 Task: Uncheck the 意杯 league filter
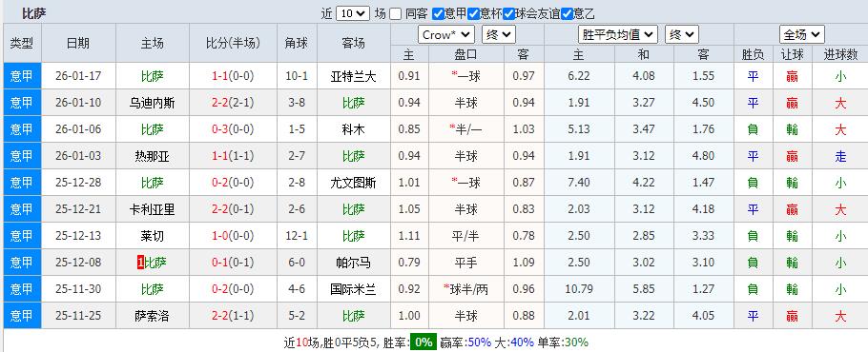click(473, 13)
